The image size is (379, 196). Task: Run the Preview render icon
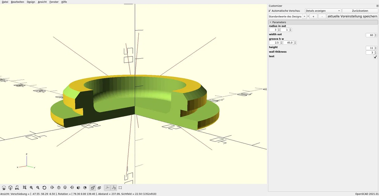pyautogui.click(x=4, y=188)
